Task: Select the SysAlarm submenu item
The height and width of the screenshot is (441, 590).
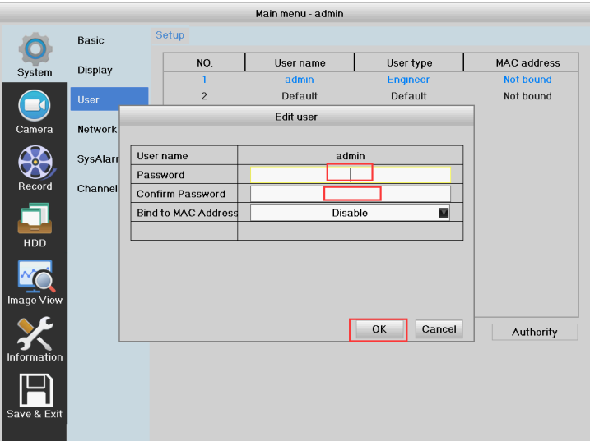Action: point(98,158)
